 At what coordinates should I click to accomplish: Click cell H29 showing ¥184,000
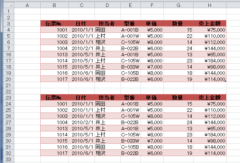point(209,134)
